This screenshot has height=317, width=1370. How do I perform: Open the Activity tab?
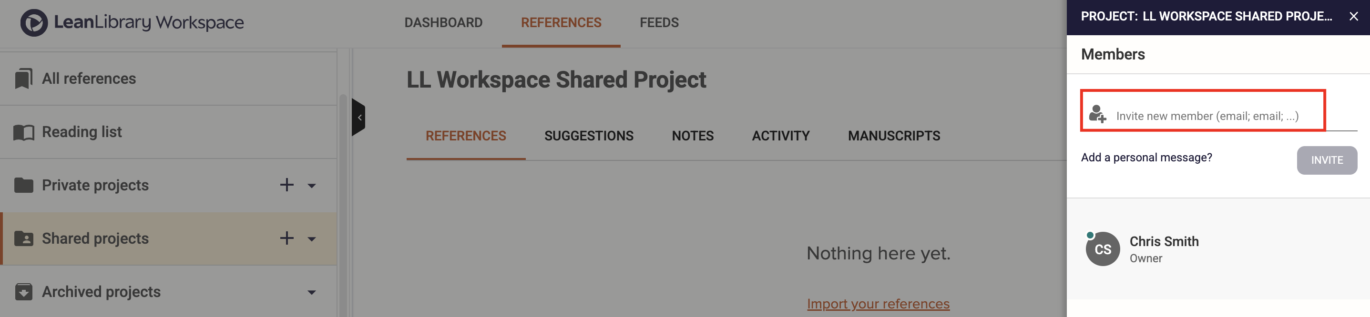tap(781, 135)
